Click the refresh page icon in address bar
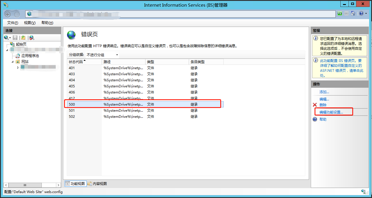This screenshot has width=372, height=198. point(340,13)
